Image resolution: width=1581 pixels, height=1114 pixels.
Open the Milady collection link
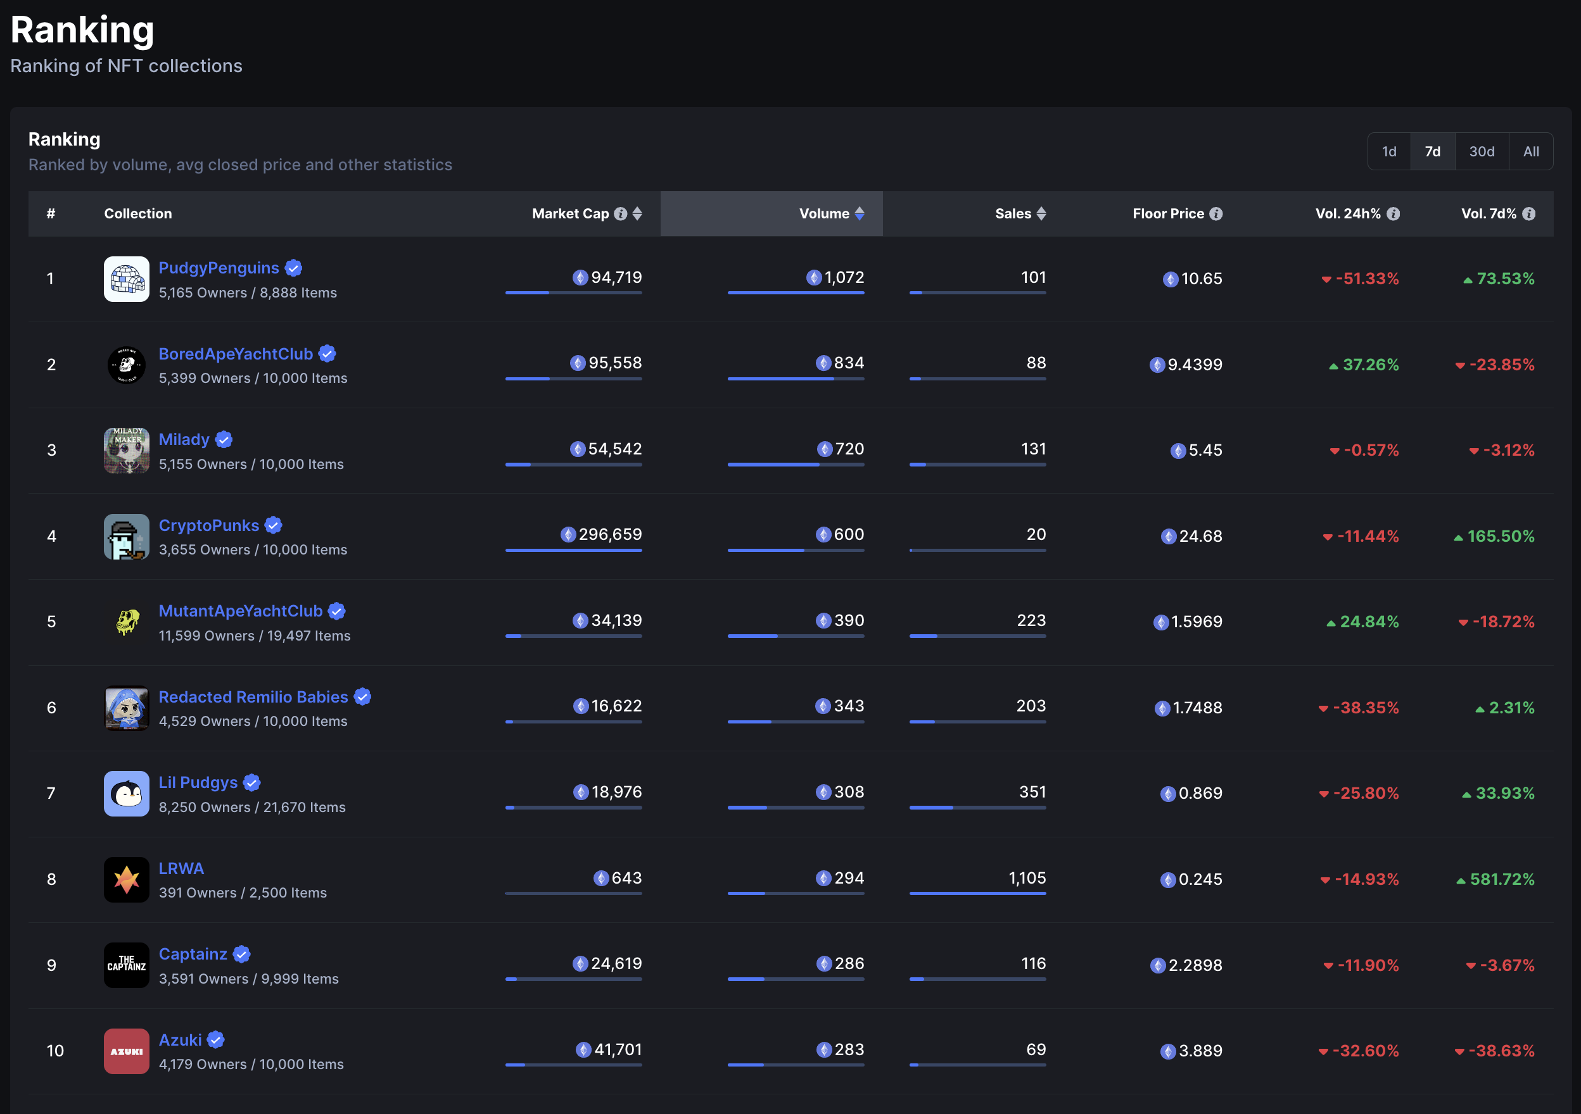(184, 440)
